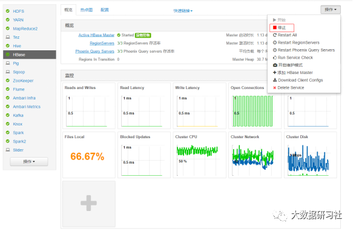Open the YARN service in sidebar

[x=18, y=20]
